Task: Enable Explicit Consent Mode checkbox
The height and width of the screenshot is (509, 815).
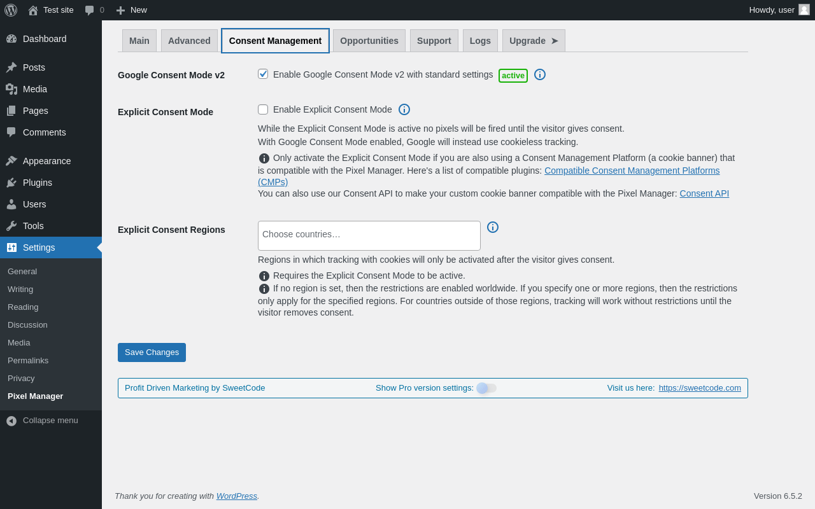Action: (x=263, y=109)
